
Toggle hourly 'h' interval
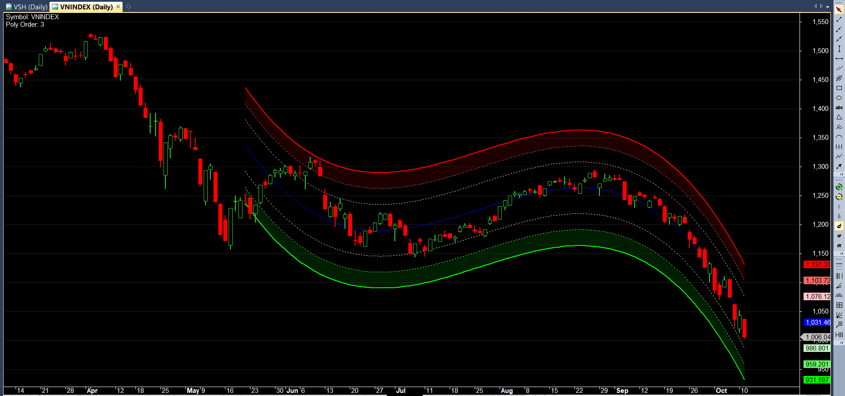(x=839, y=216)
